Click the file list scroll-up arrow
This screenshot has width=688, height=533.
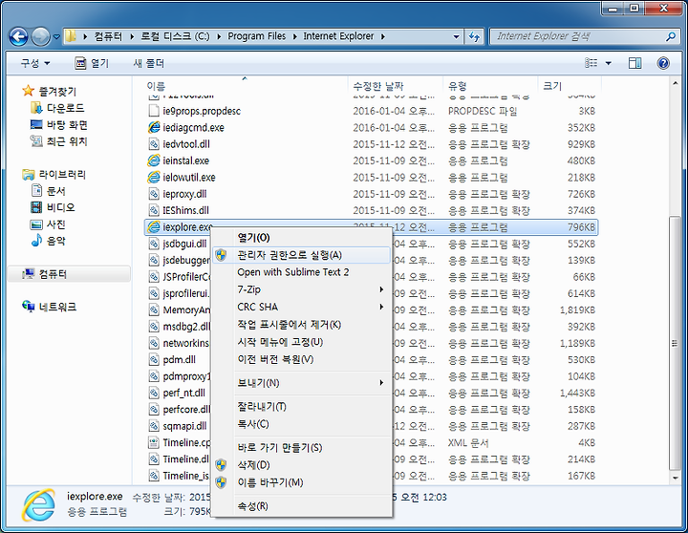675,83
